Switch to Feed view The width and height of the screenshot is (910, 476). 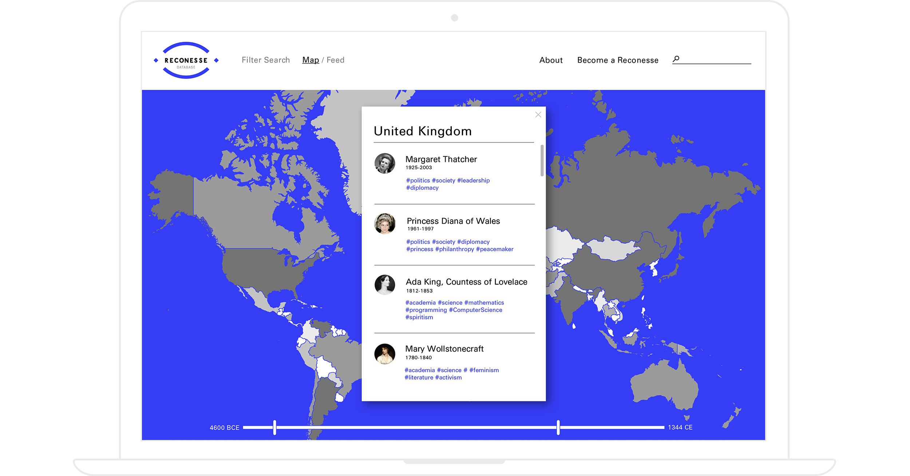(x=335, y=60)
